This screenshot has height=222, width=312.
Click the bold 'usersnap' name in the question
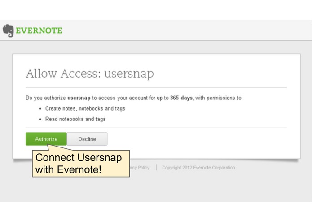[x=79, y=98]
